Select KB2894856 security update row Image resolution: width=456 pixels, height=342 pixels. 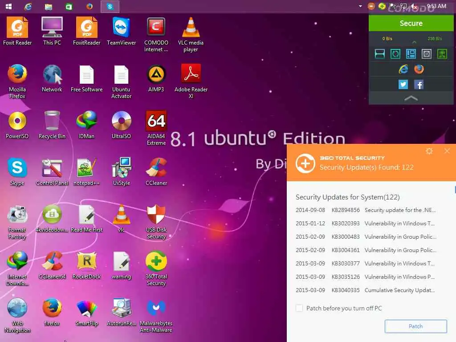[366, 210]
